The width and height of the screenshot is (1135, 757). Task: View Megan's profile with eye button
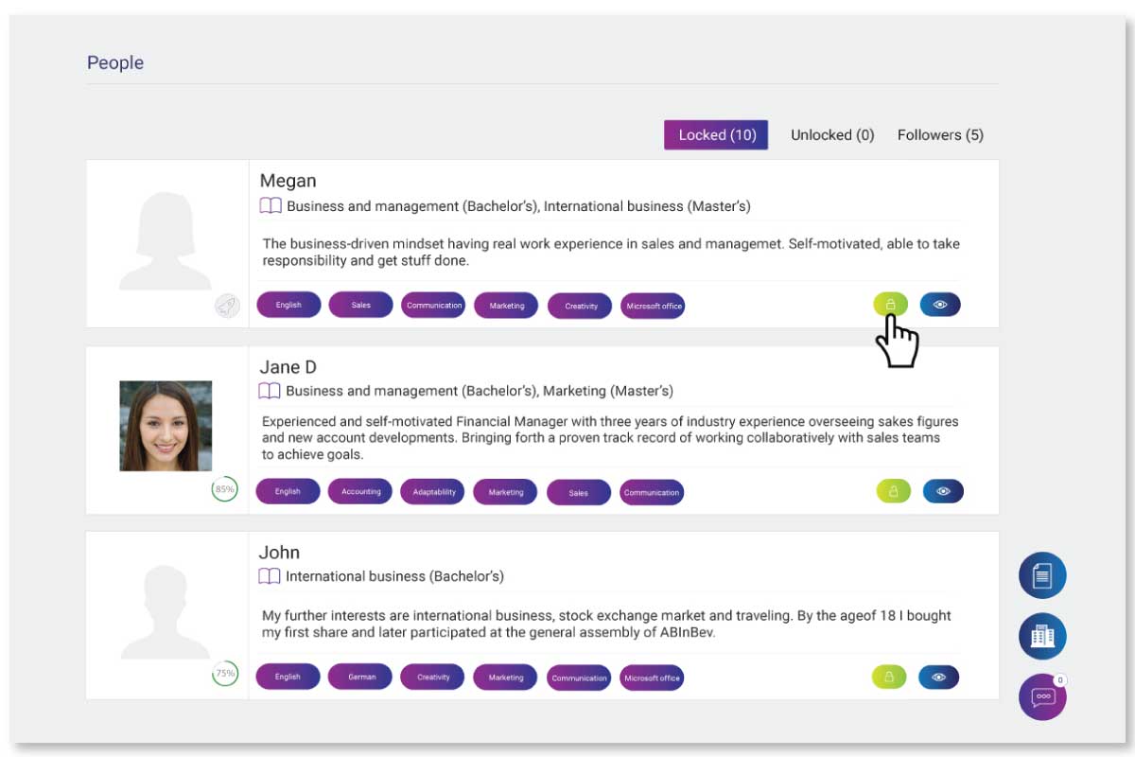click(x=940, y=305)
